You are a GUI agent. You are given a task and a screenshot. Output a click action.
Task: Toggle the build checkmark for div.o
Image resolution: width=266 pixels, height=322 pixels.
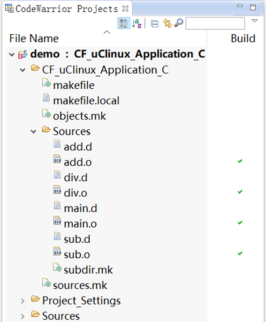[240, 192]
